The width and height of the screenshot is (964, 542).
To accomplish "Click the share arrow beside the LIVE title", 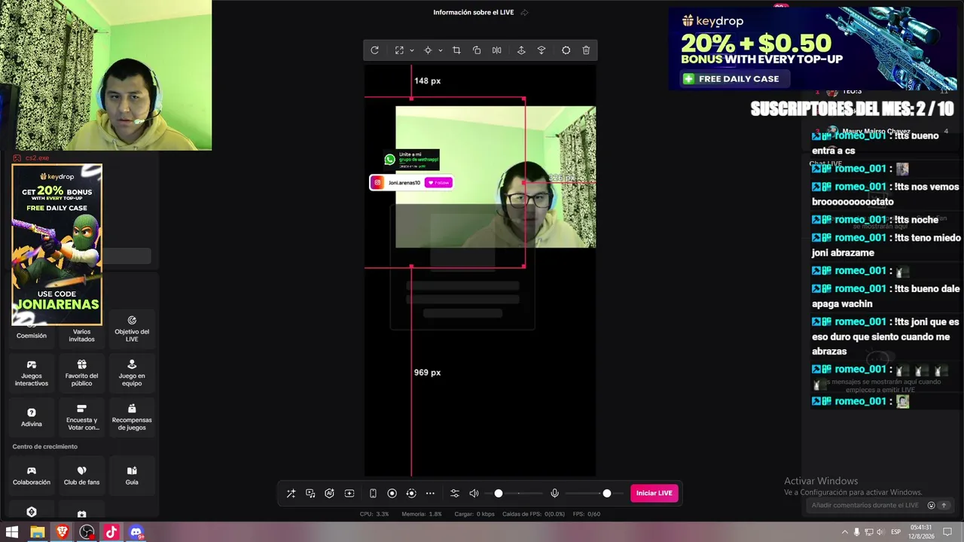I will (524, 12).
